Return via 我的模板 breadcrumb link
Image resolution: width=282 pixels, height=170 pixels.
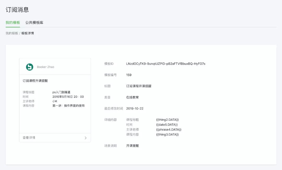(10, 33)
